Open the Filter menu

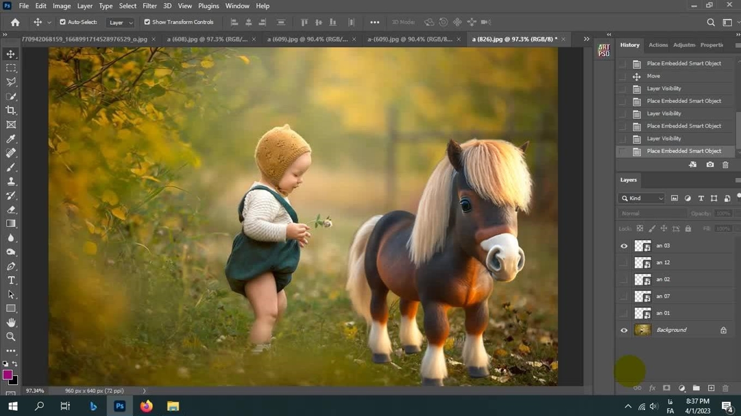pyautogui.click(x=149, y=6)
